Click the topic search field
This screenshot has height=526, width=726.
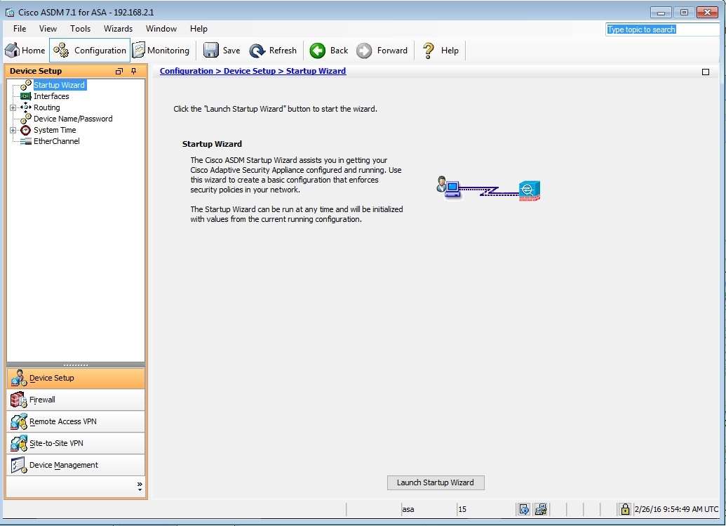(662, 29)
